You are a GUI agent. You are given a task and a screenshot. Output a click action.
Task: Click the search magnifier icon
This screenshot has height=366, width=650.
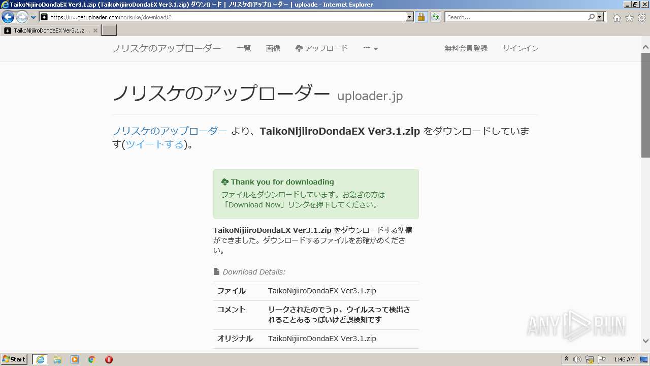point(591,17)
